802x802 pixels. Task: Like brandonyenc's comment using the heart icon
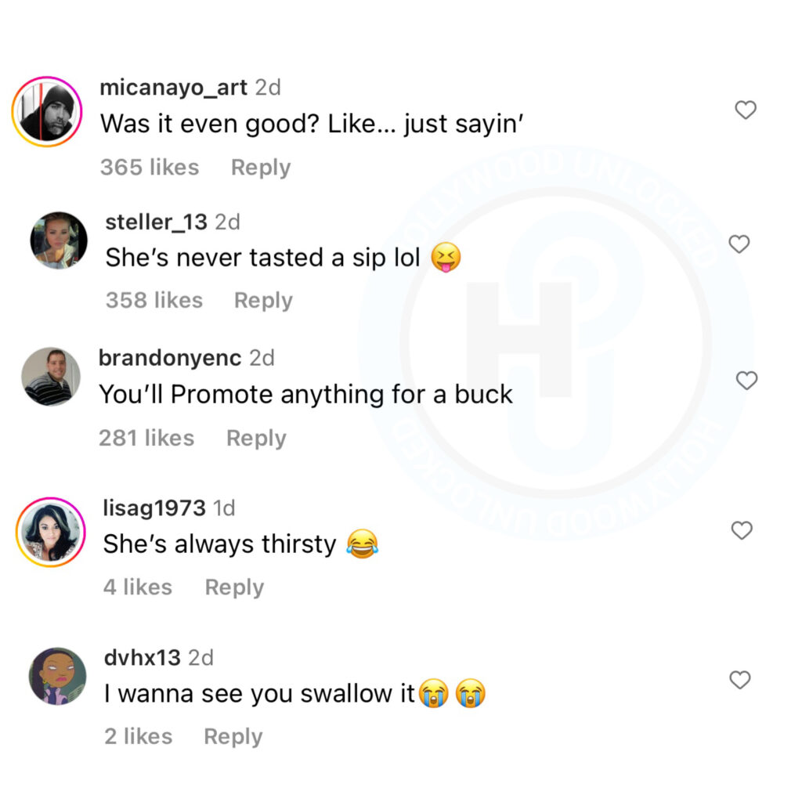click(746, 380)
